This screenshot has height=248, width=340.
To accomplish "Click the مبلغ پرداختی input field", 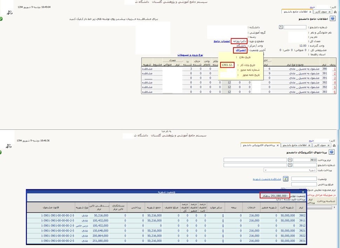I will [x=304, y=184].
